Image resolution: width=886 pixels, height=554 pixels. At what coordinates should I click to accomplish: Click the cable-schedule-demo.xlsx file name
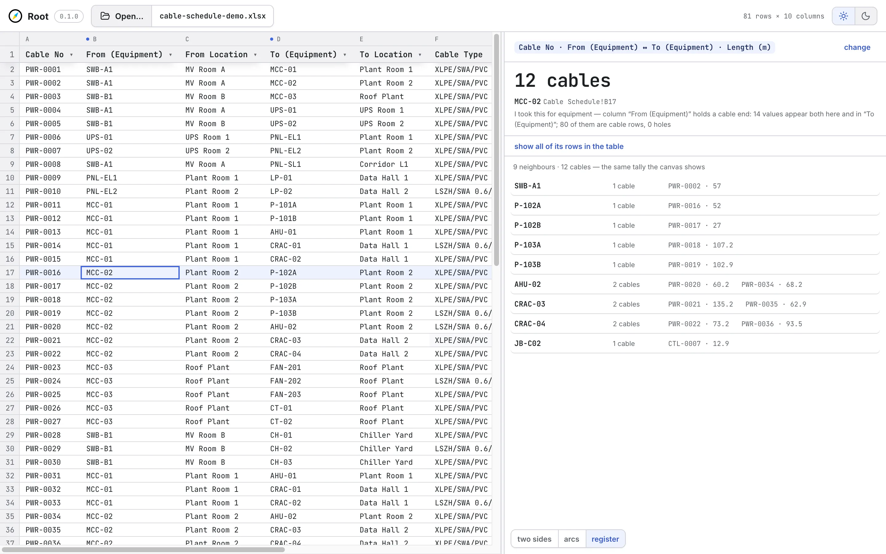coord(213,16)
